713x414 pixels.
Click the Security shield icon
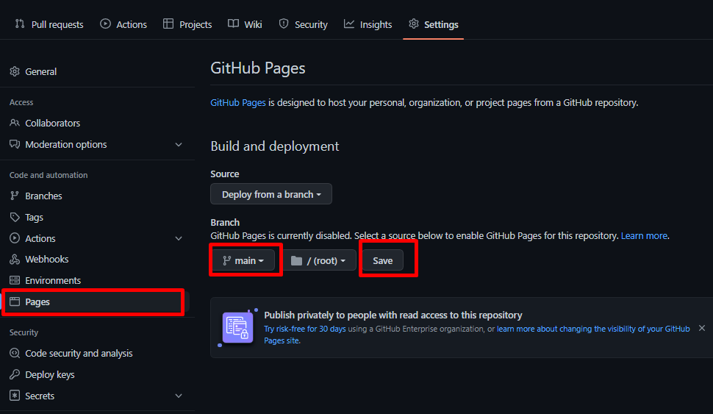coord(284,24)
